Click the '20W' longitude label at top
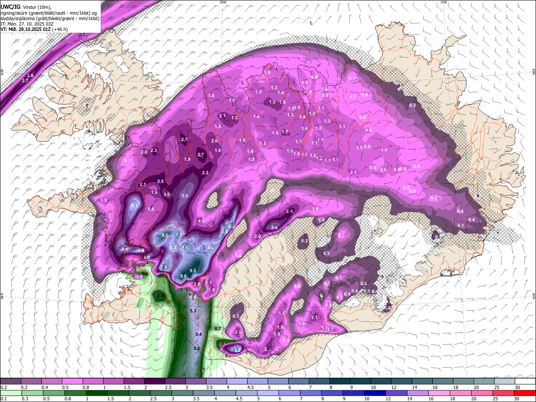The height and width of the screenshot is (402, 536). 222,2
